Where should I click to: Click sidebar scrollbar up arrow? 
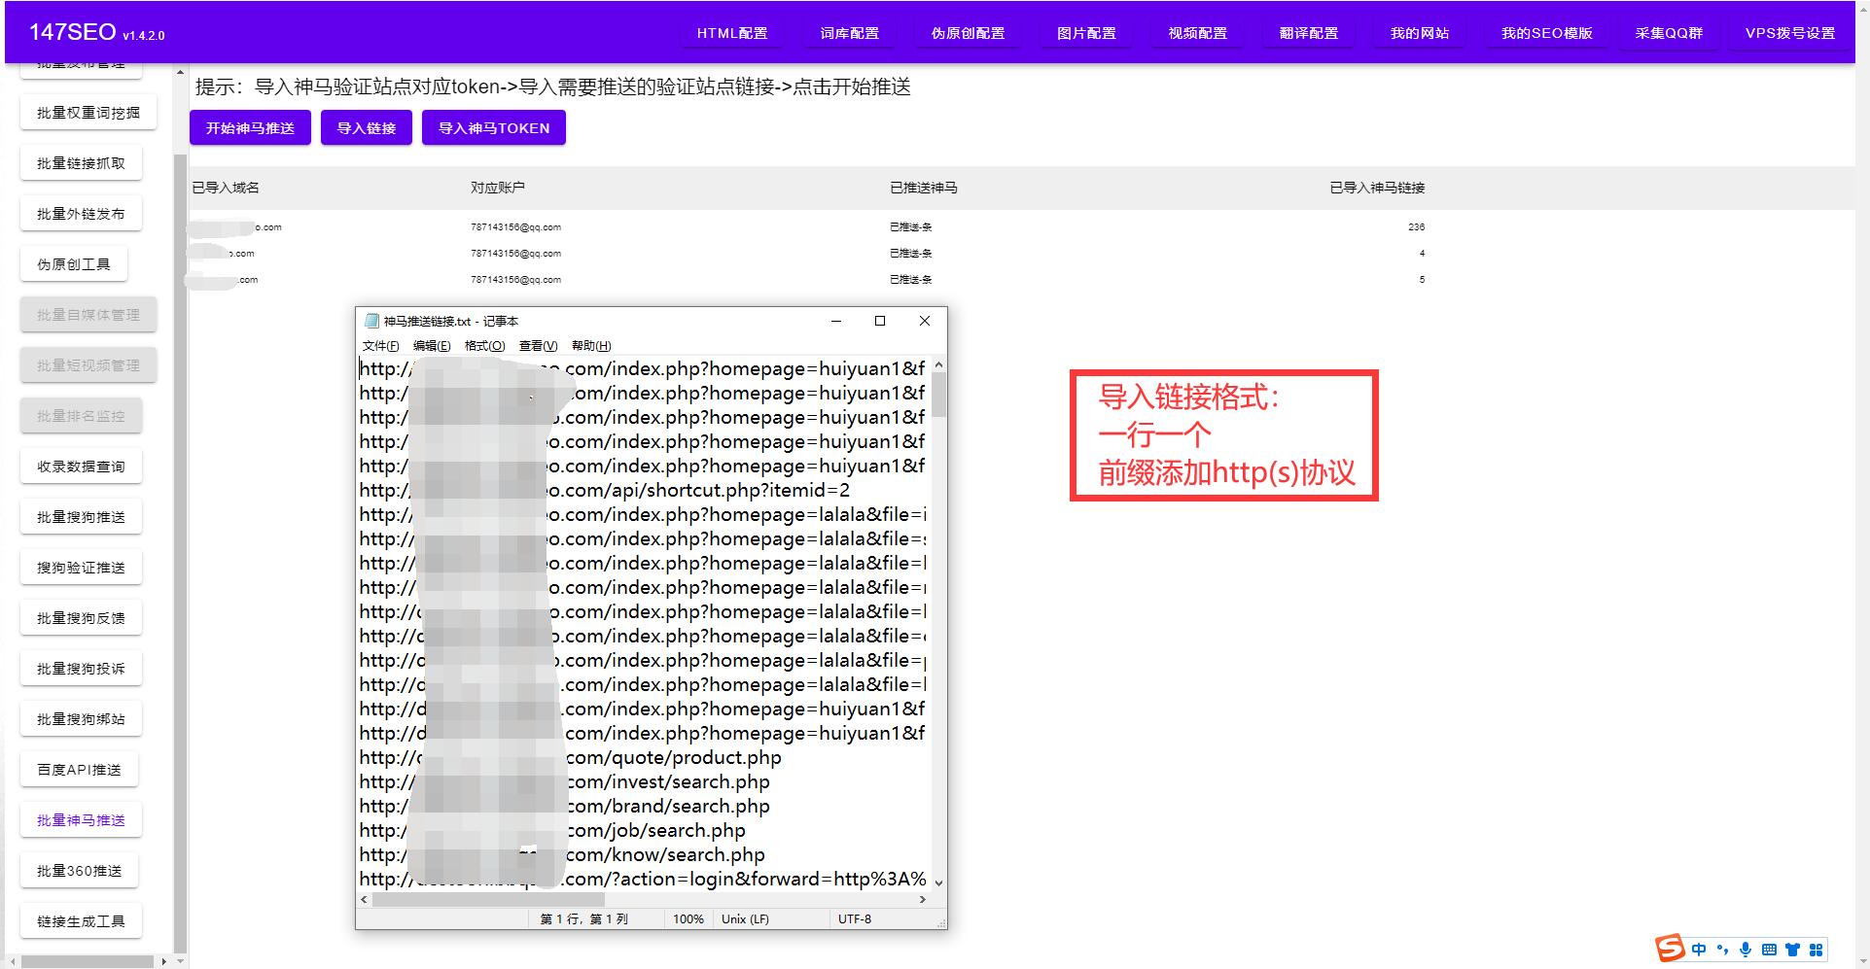pyautogui.click(x=180, y=72)
